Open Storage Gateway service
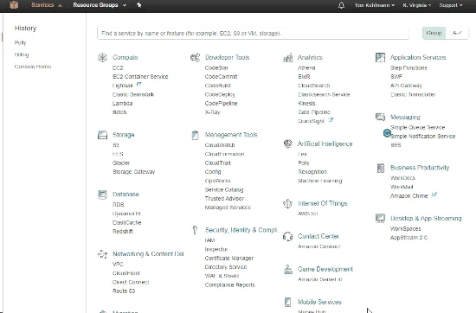 pyautogui.click(x=133, y=172)
